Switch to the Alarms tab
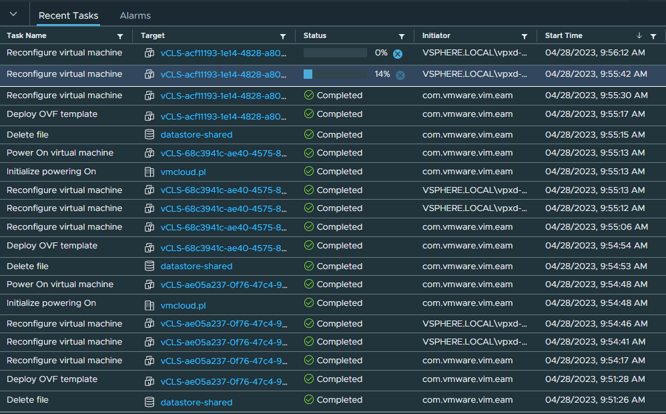The image size is (666, 414). click(x=134, y=15)
